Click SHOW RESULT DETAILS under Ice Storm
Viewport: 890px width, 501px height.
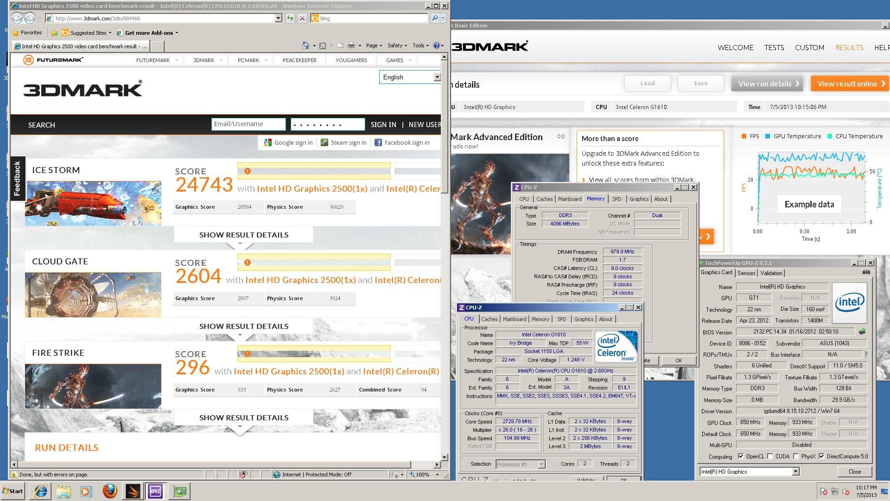[243, 235]
